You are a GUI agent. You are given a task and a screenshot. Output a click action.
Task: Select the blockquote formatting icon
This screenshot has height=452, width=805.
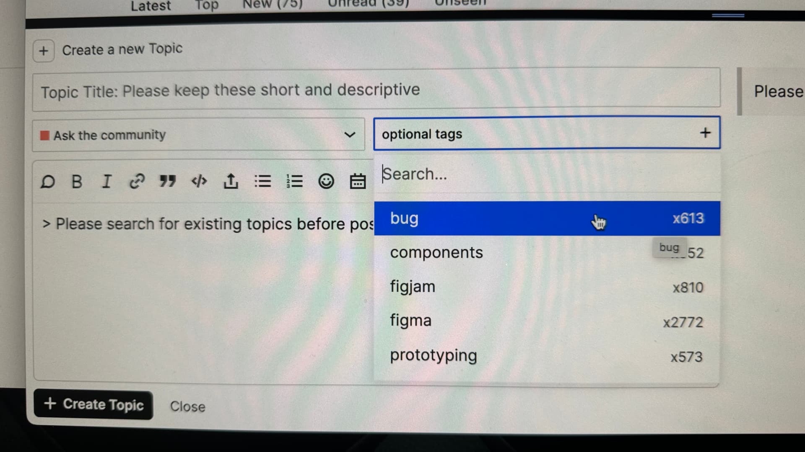pyautogui.click(x=168, y=182)
